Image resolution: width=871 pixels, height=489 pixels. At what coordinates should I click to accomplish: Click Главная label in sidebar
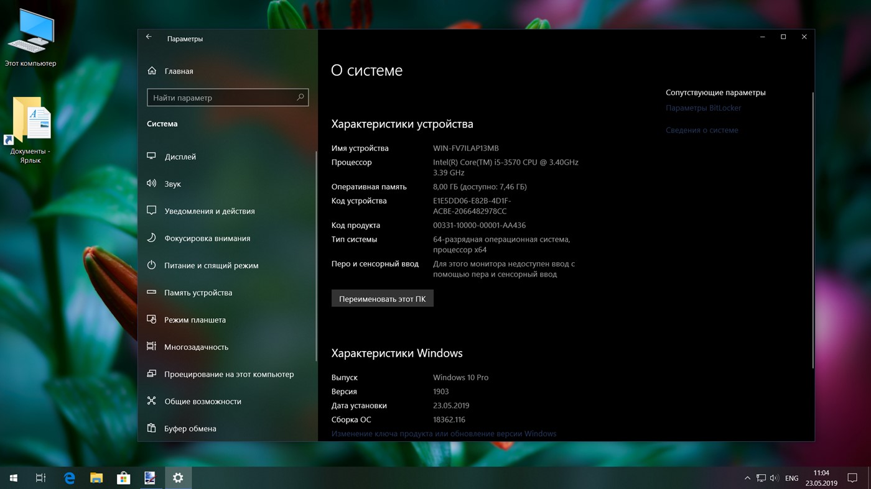click(x=179, y=71)
